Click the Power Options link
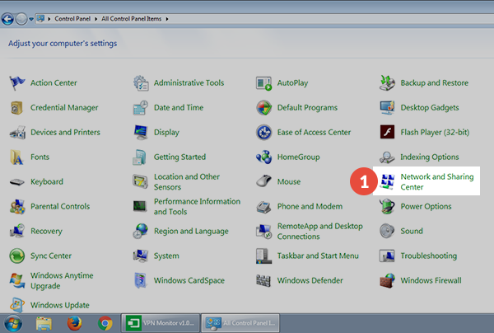The height and width of the screenshot is (333, 494). click(426, 207)
